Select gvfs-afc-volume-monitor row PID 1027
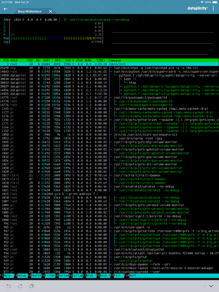 pos(109,164)
